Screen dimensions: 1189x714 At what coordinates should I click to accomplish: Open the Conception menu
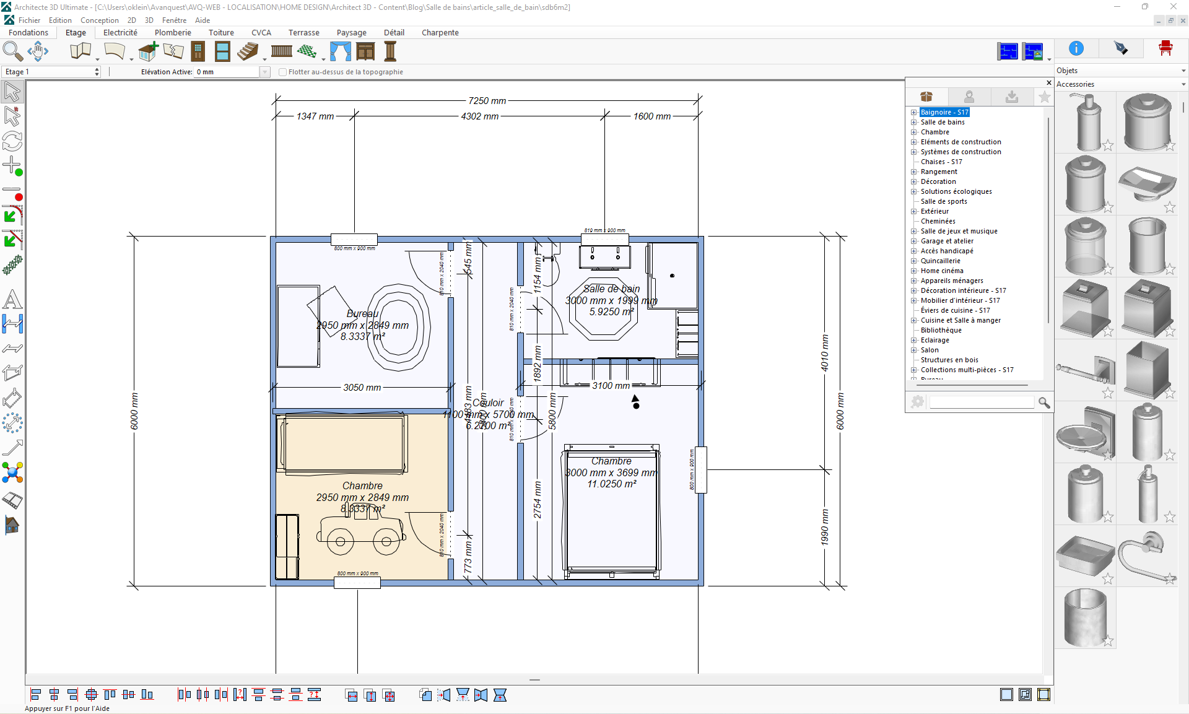tap(99, 20)
